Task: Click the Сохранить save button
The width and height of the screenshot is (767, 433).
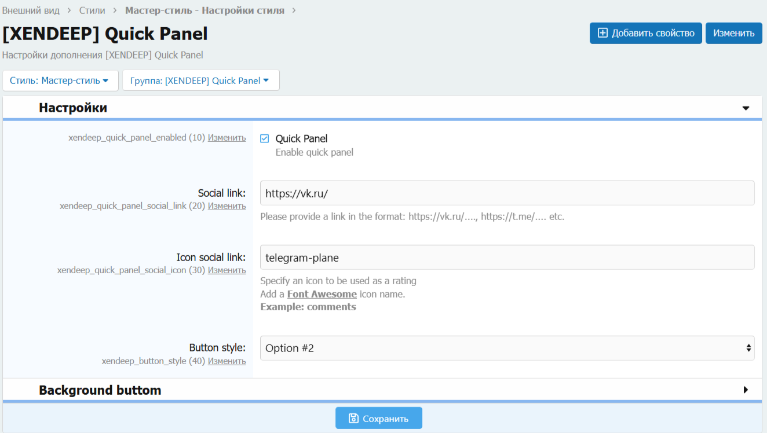Action: pyautogui.click(x=378, y=418)
